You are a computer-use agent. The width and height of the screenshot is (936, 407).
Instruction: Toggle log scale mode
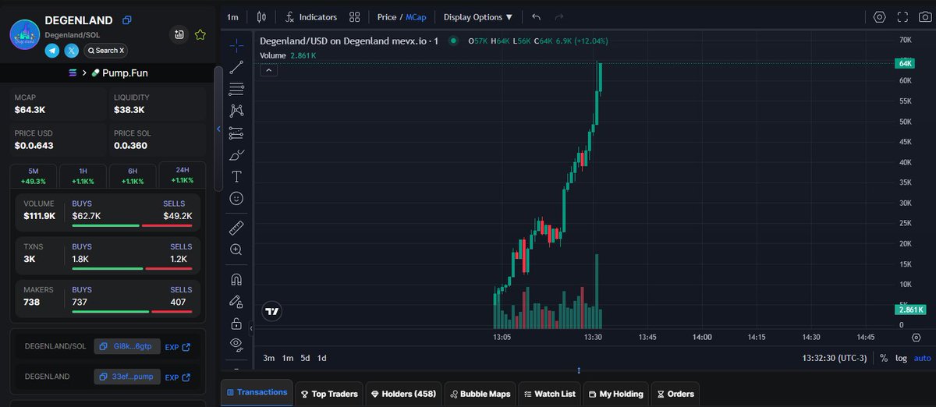click(x=901, y=358)
